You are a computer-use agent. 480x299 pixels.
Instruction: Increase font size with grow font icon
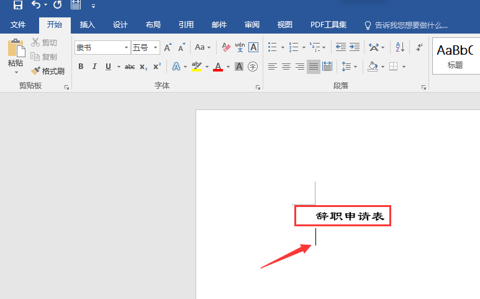(x=168, y=47)
